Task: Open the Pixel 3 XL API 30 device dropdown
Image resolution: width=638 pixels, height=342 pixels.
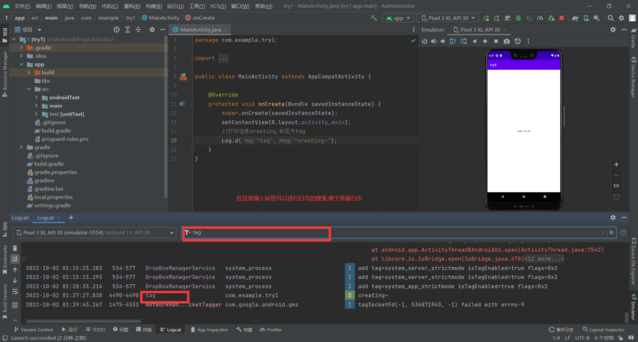Action: (x=448, y=18)
